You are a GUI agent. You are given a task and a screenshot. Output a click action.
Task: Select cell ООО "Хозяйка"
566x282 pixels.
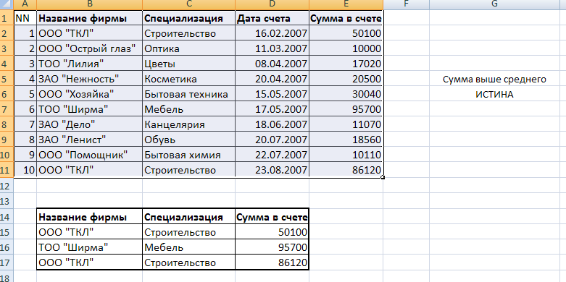[90, 94]
